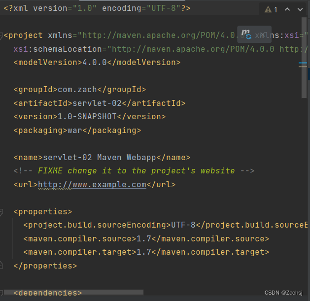Viewport: 310px width, 301px height.
Task: Click the version value 1.0-SNAPSHOT
Action: 87,116
